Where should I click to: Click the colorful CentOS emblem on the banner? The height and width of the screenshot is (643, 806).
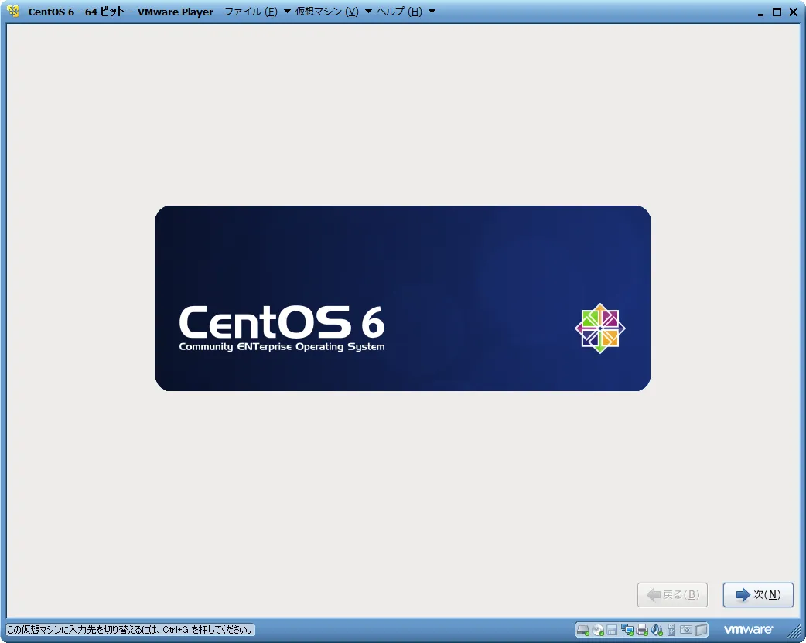pos(599,328)
